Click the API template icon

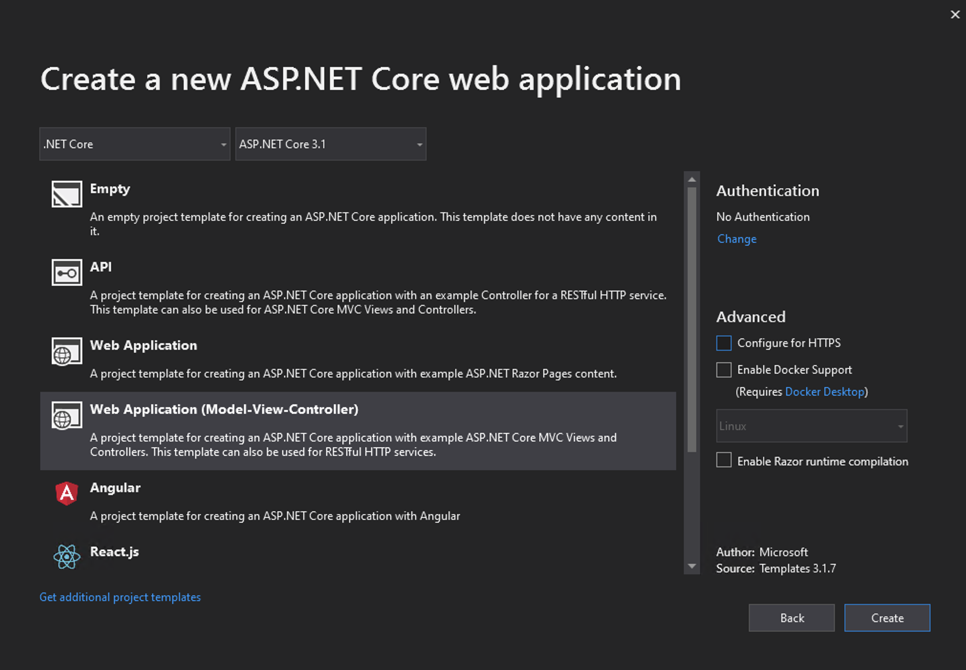coord(66,272)
